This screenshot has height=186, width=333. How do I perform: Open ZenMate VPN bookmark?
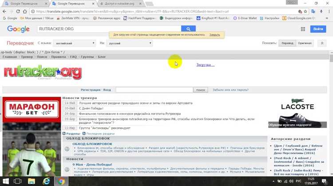[x=73, y=18]
